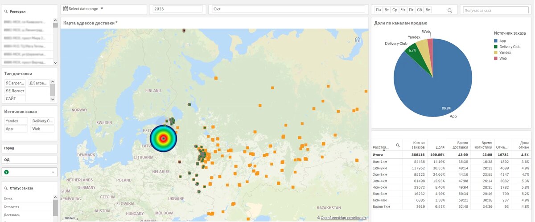This screenshot has height=222, width=535.
Task: Click the red Web legend swatch
Action: point(496,58)
